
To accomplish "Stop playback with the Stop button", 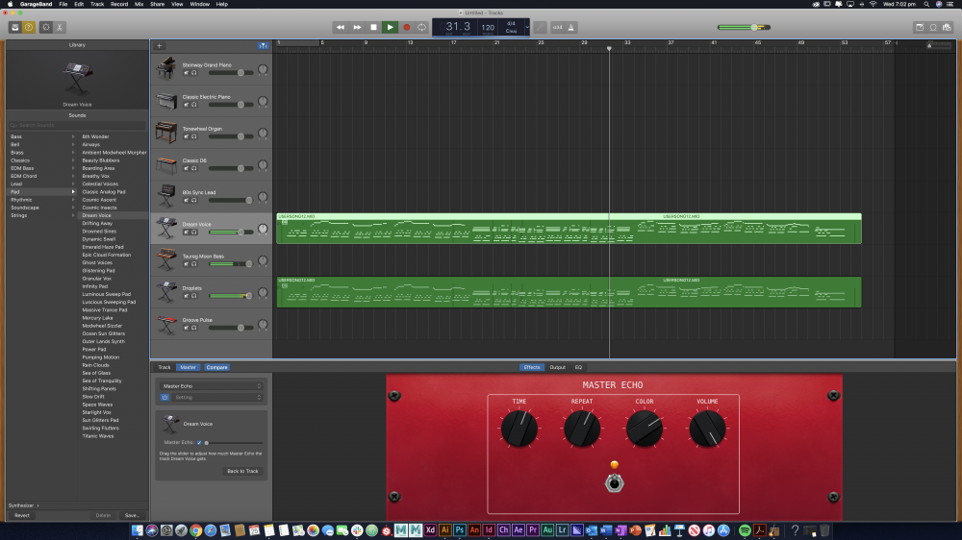I will click(x=373, y=27).
